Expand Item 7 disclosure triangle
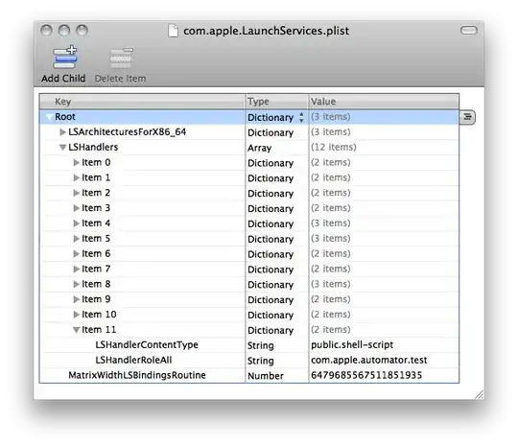The height and width of the screenshot is (446, 518). point(76,269)
